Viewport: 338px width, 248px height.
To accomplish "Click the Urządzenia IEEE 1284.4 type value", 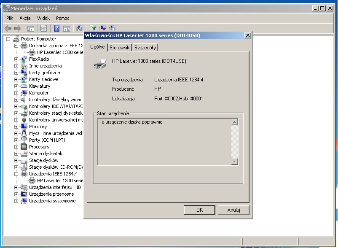I will (179, 80).
